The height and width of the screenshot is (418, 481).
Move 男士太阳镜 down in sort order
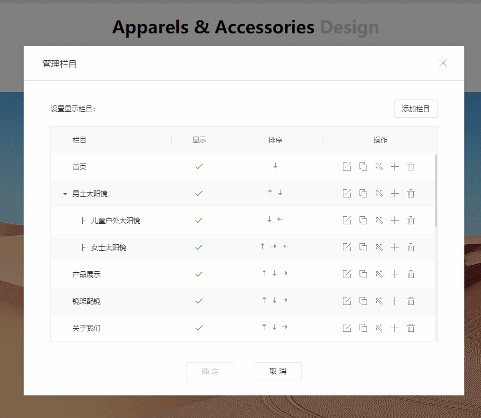281,193
